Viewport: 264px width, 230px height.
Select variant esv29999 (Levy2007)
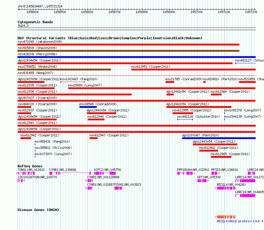pyautogui.click(x=85, y=86)
